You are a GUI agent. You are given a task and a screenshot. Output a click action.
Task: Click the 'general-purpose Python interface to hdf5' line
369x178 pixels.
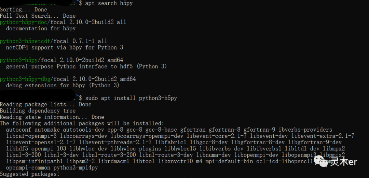[86, 66]
